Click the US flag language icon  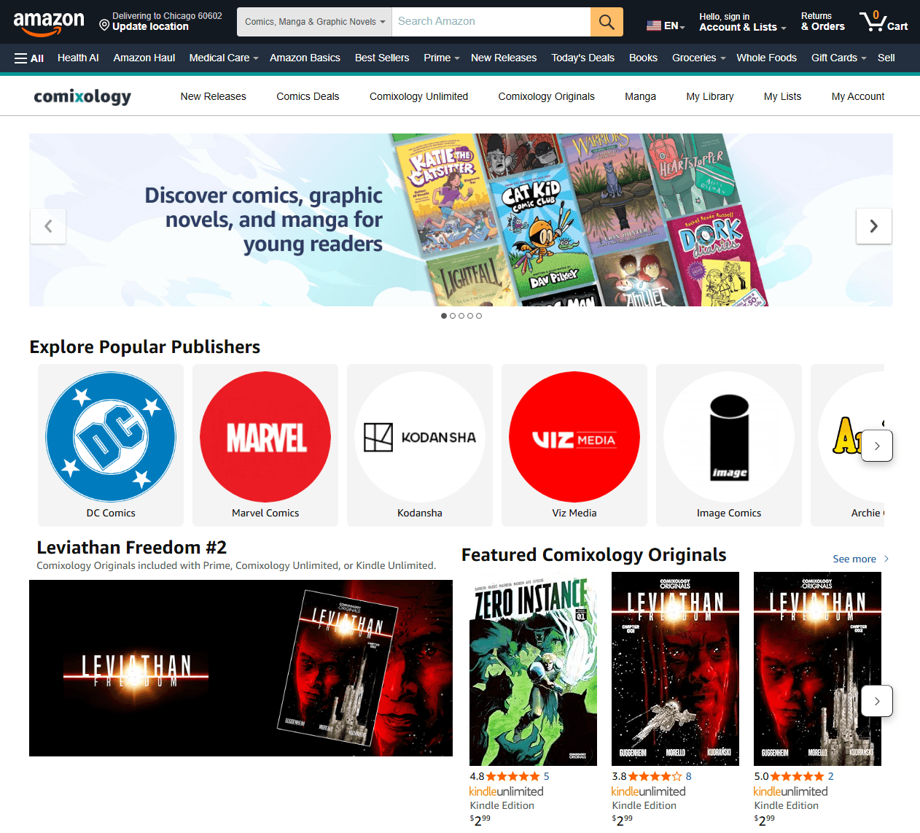(x=654, y=26)
